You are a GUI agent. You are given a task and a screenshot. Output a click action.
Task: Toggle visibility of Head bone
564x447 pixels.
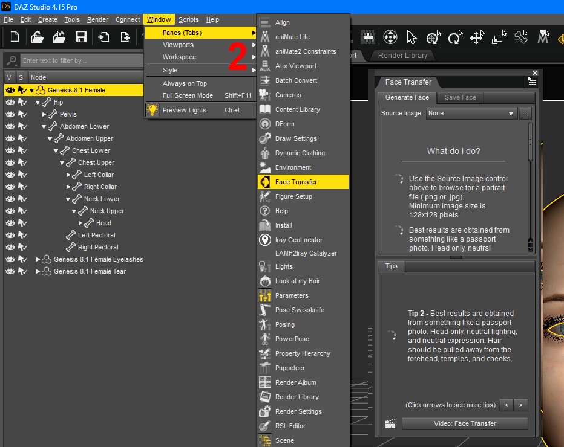point(10,223)
